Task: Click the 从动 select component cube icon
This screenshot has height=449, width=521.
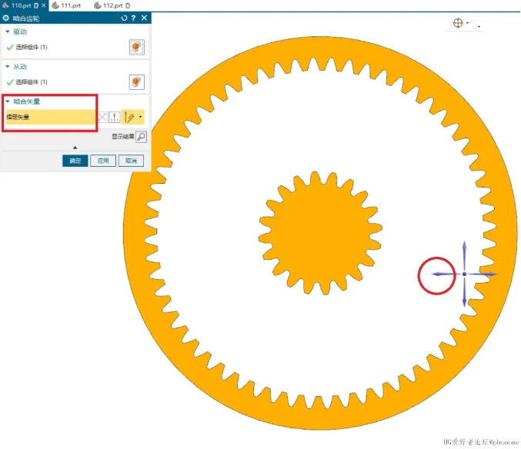Action: tap(136, 82)
